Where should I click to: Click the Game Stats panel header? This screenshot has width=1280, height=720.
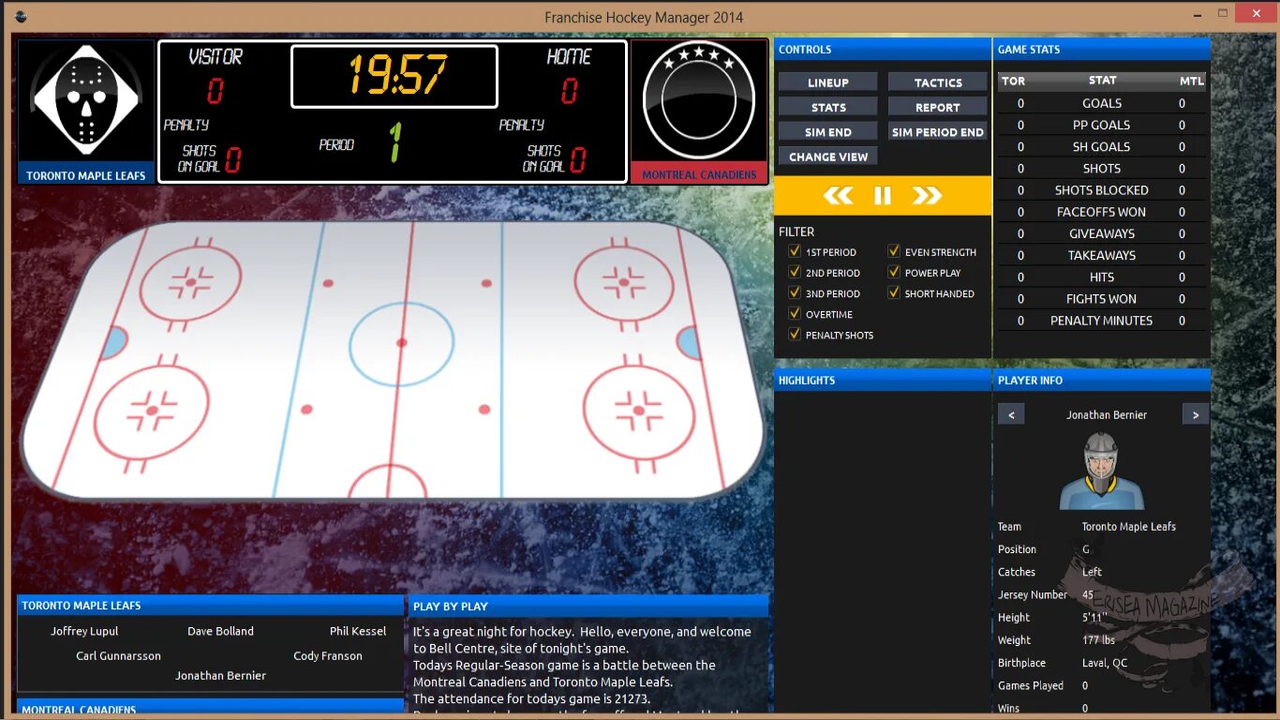pyautogui.click(x=1102, y=49)
